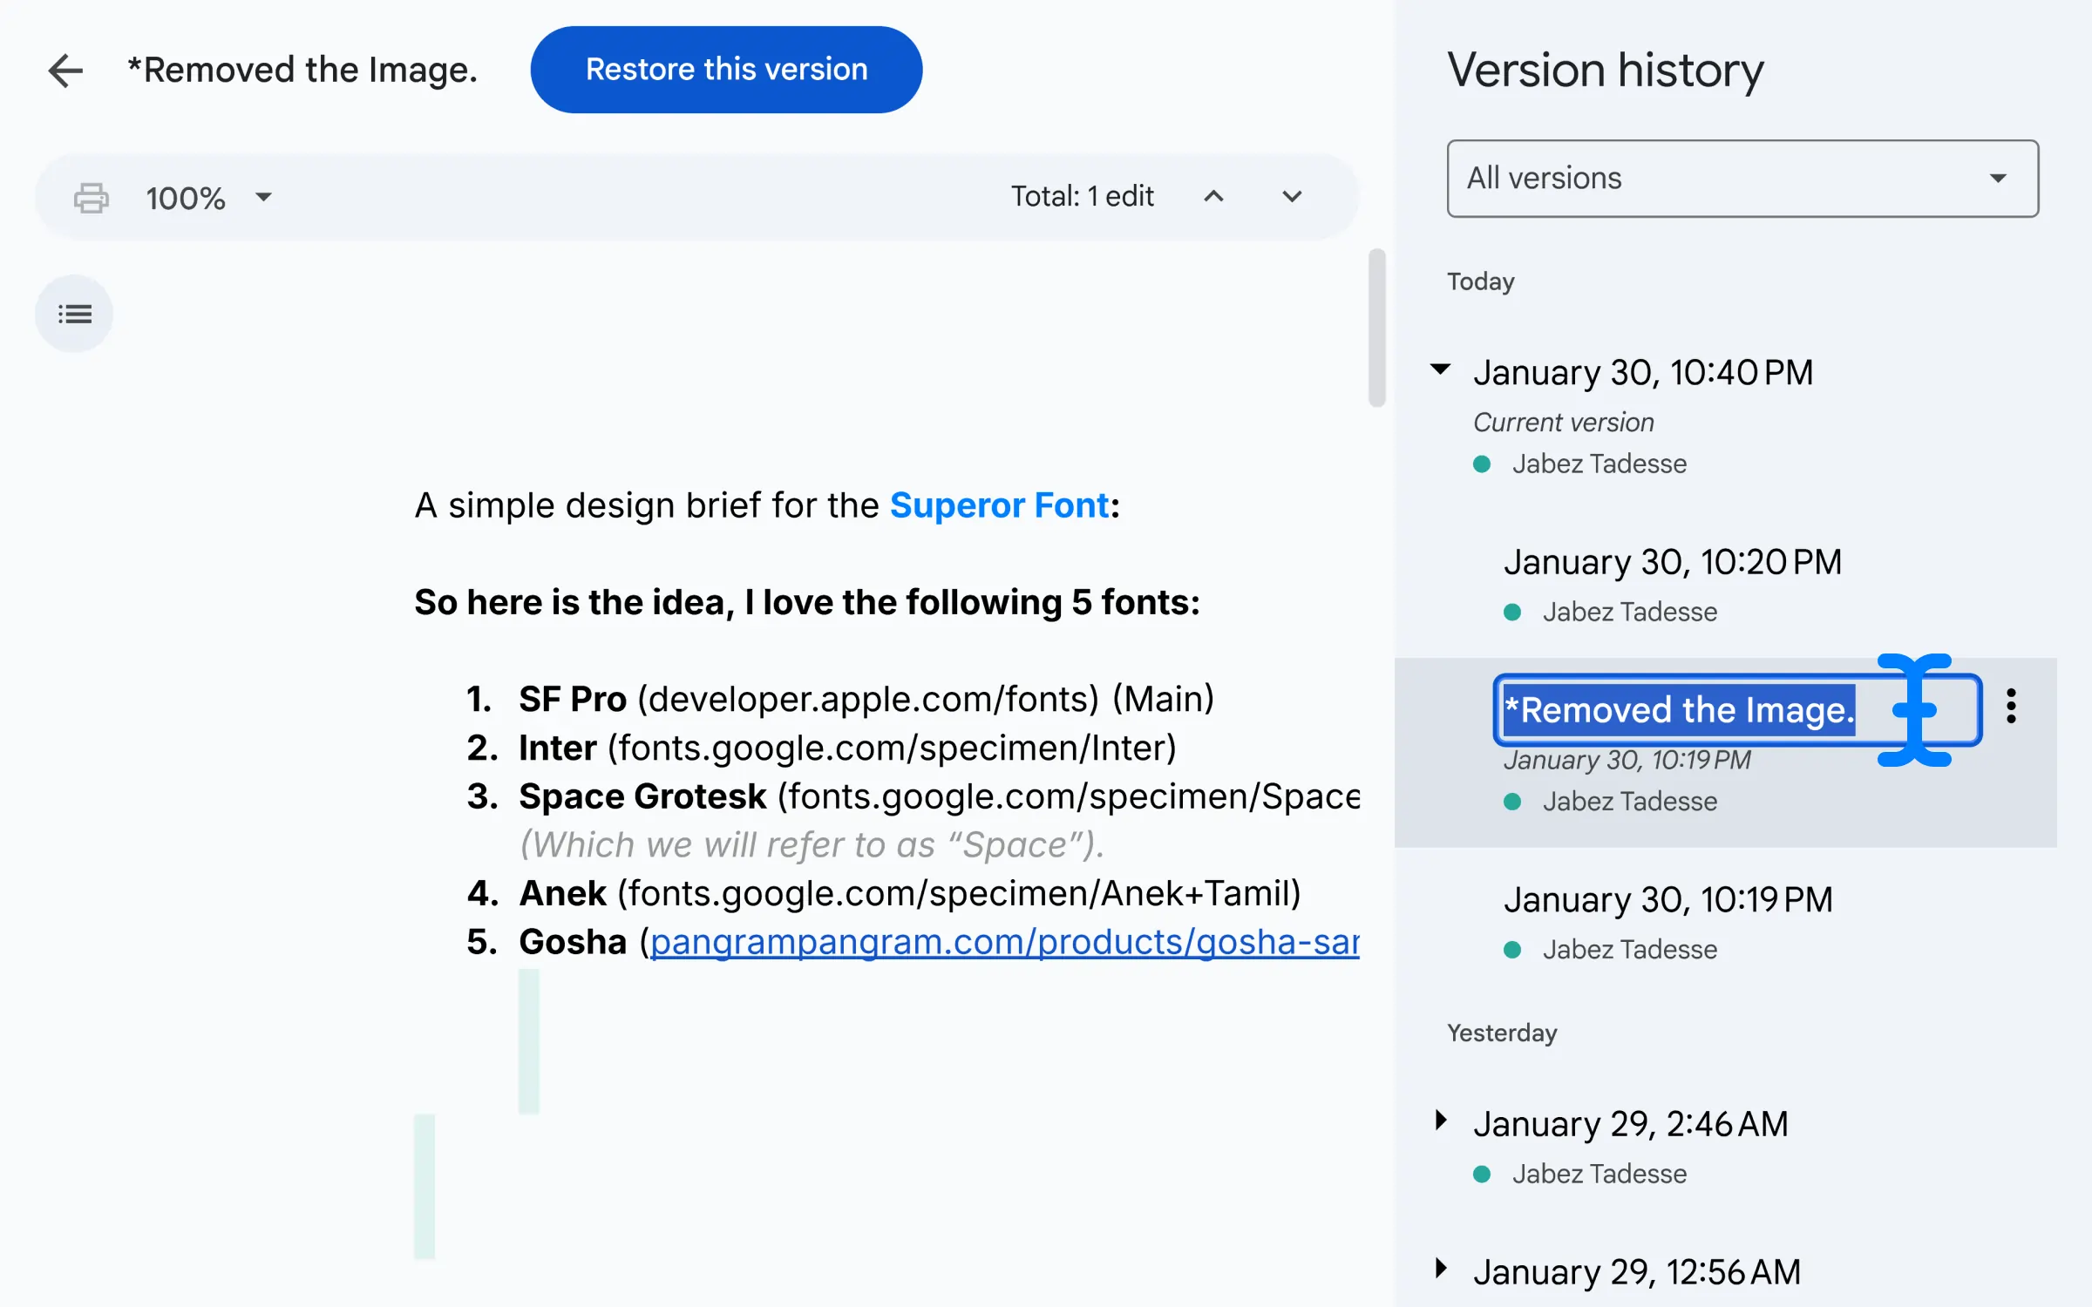Expand the January 29, 2:46 AM version group

click(x=1441, y=1120)
